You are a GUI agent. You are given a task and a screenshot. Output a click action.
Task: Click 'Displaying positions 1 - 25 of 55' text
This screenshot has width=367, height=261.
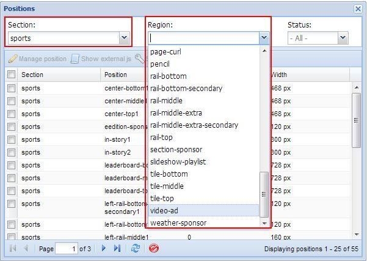pyautogui.click(x=311, y=249)
